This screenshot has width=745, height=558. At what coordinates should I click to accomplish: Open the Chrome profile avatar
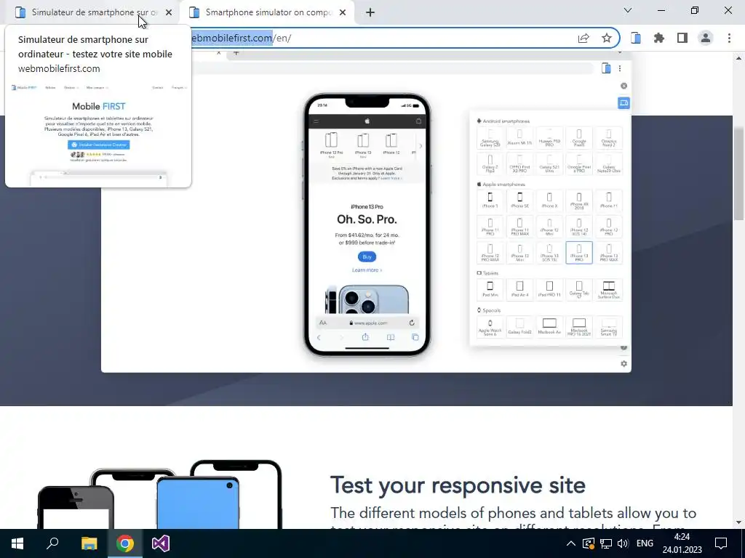click(706, 38)
